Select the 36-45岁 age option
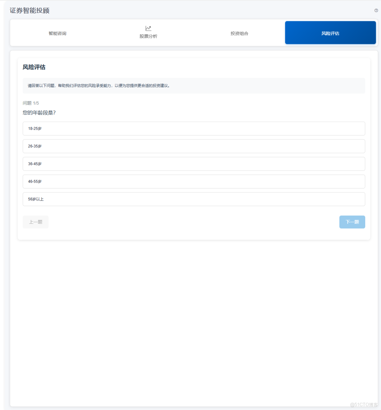 pos(194,164)
